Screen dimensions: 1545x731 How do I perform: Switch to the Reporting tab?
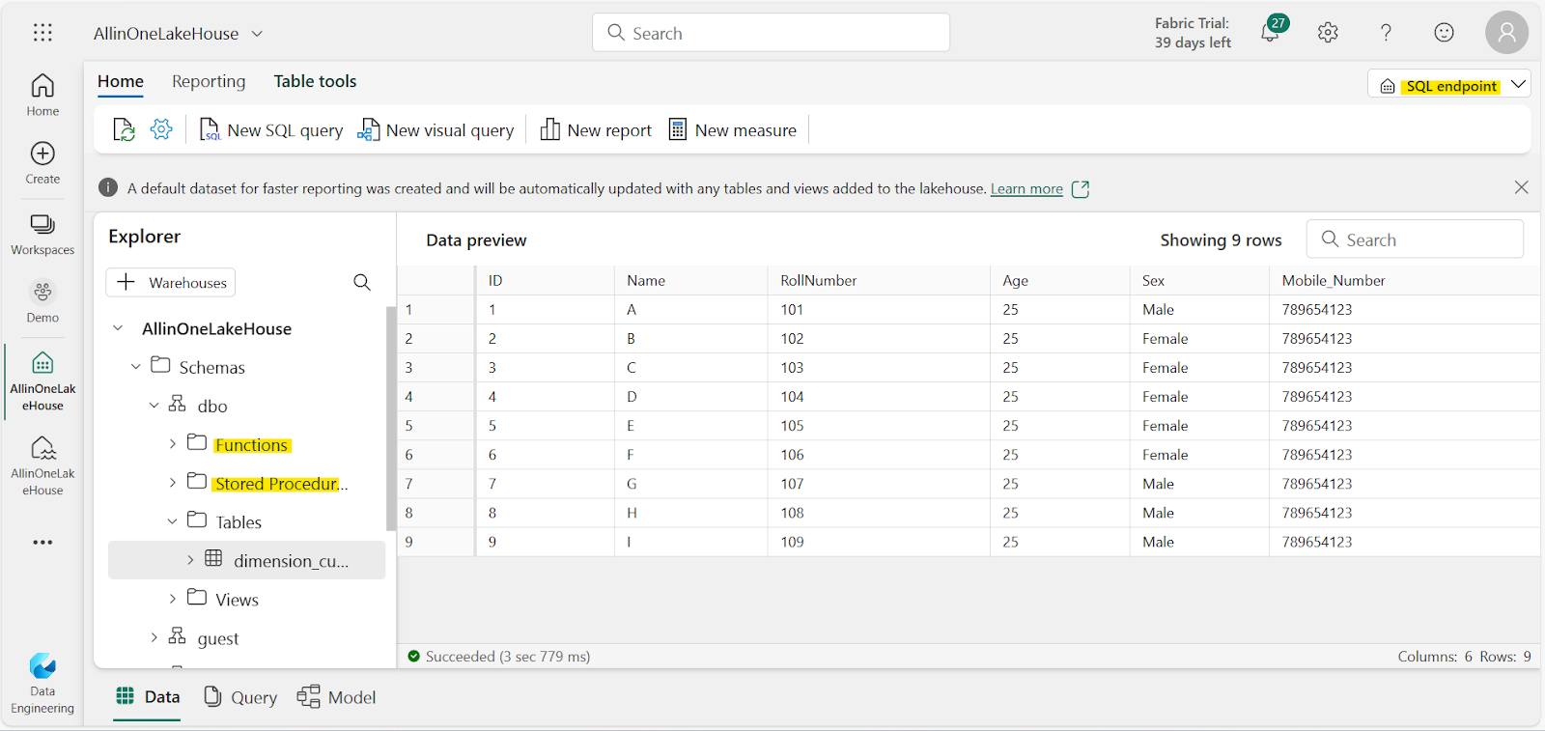pyautogui.click(x=209, y=81)
